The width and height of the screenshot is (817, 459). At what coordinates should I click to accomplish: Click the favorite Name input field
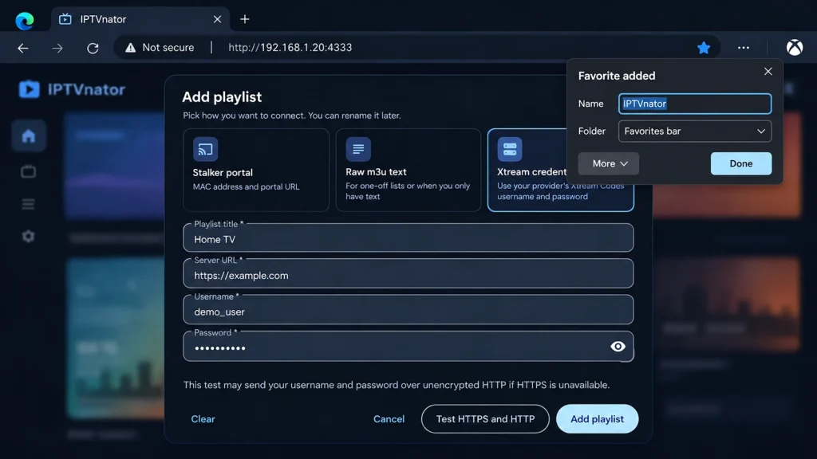(695, 104)
